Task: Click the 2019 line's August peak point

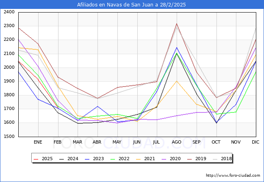Action: pos(177,23)
